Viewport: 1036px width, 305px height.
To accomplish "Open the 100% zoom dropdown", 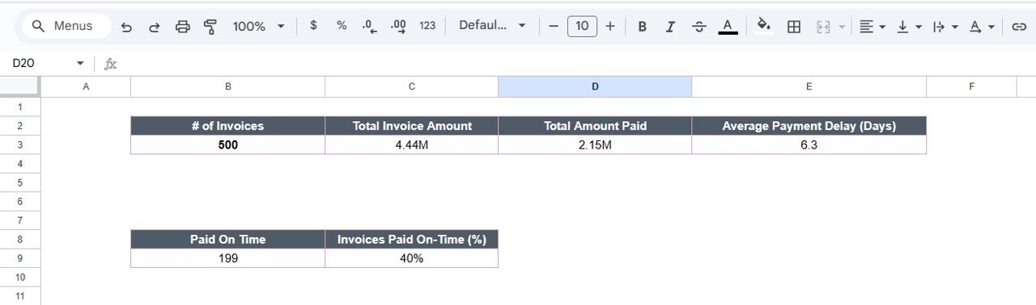I will [258, 27].
